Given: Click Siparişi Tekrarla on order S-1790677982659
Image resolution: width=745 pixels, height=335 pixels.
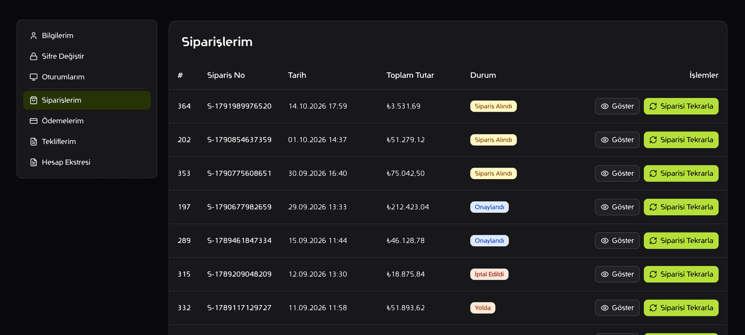Looking at the screenshot, I should click(x=681, y=207).
